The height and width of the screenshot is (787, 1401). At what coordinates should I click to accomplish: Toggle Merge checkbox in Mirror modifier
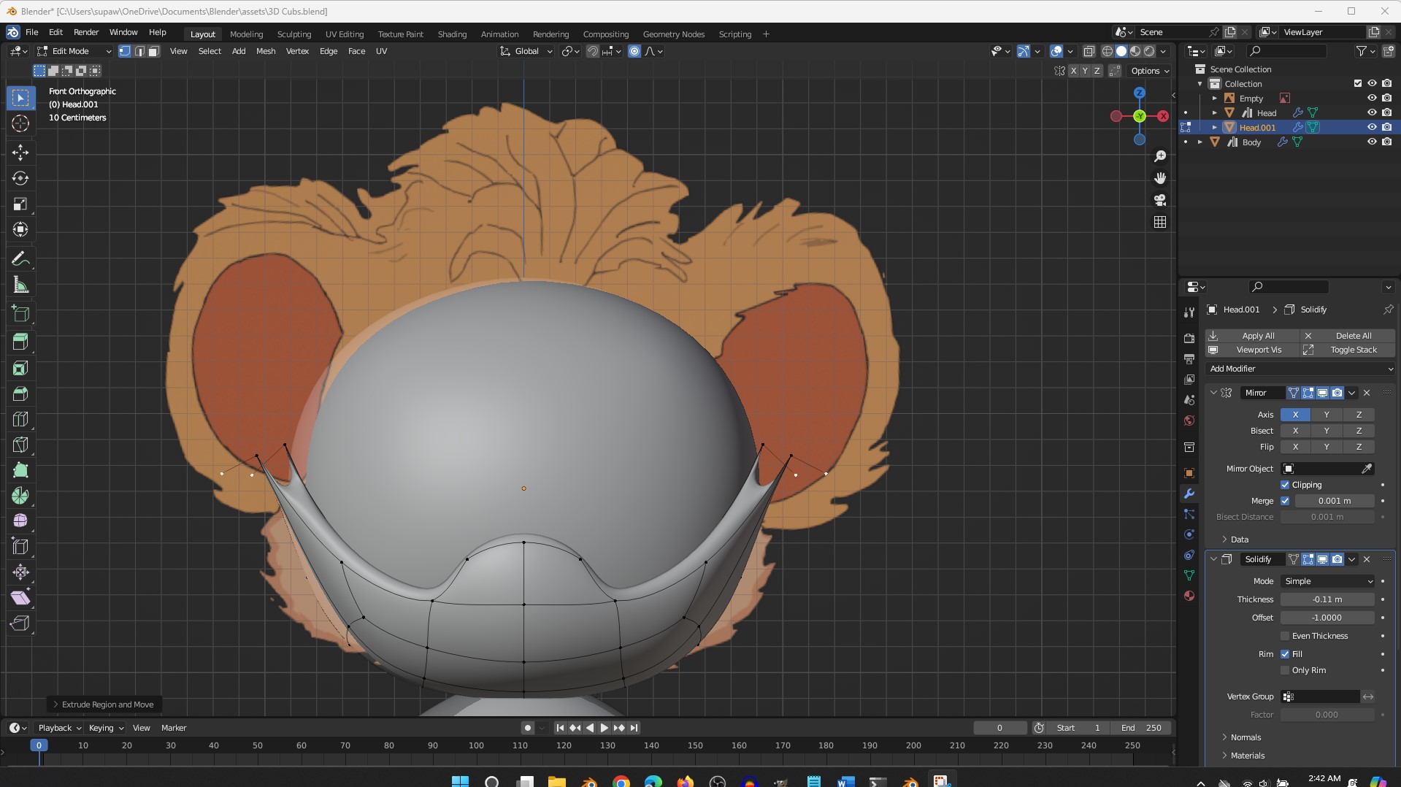[x=1285, y=501]
